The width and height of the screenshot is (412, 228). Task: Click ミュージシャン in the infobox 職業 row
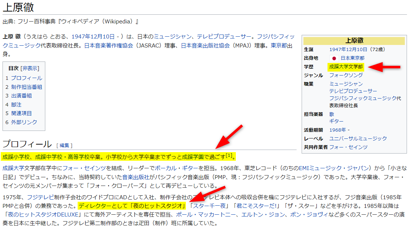pyautogui.click(x=346, y=84)
